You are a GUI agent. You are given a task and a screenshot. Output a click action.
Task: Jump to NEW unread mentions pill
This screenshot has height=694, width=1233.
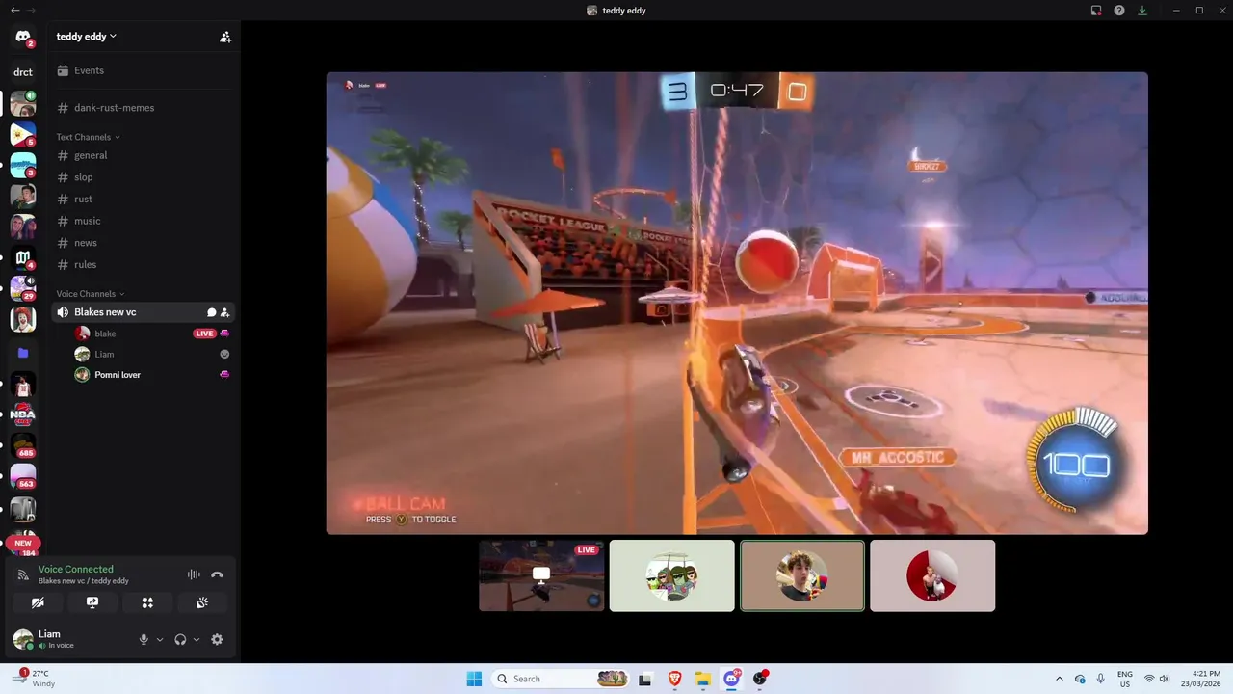[x=23, y=543]
